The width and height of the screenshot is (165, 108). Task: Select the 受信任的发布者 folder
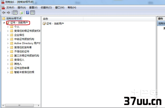click(23, 47)
